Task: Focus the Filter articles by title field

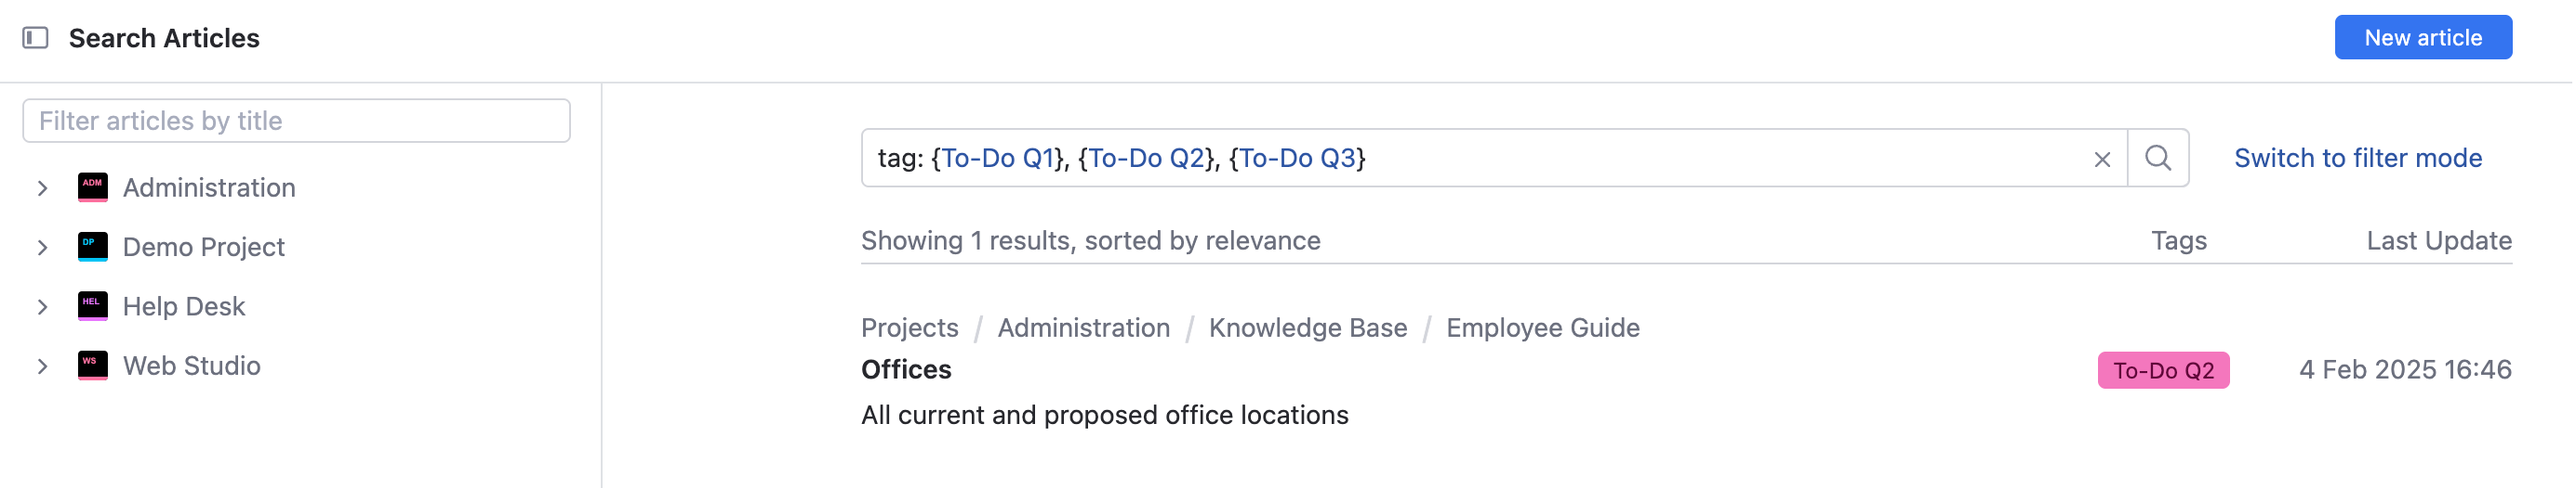Action: click(296, 121)
